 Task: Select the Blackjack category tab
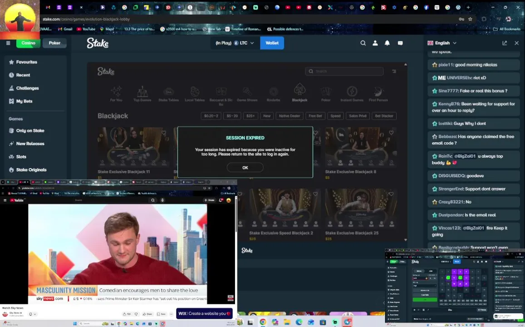(x=299, y=94)
